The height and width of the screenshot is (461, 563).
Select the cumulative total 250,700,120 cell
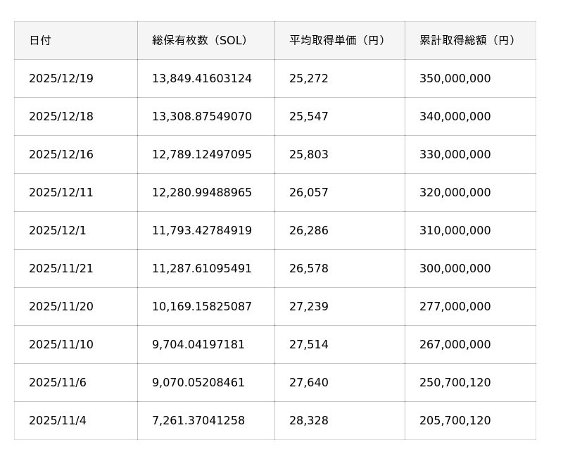point(455,383)
